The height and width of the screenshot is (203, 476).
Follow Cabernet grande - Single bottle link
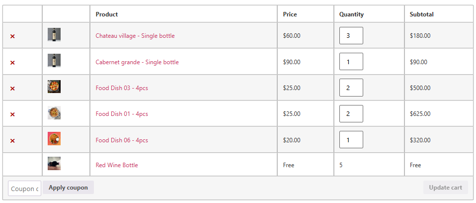point(137,62)
